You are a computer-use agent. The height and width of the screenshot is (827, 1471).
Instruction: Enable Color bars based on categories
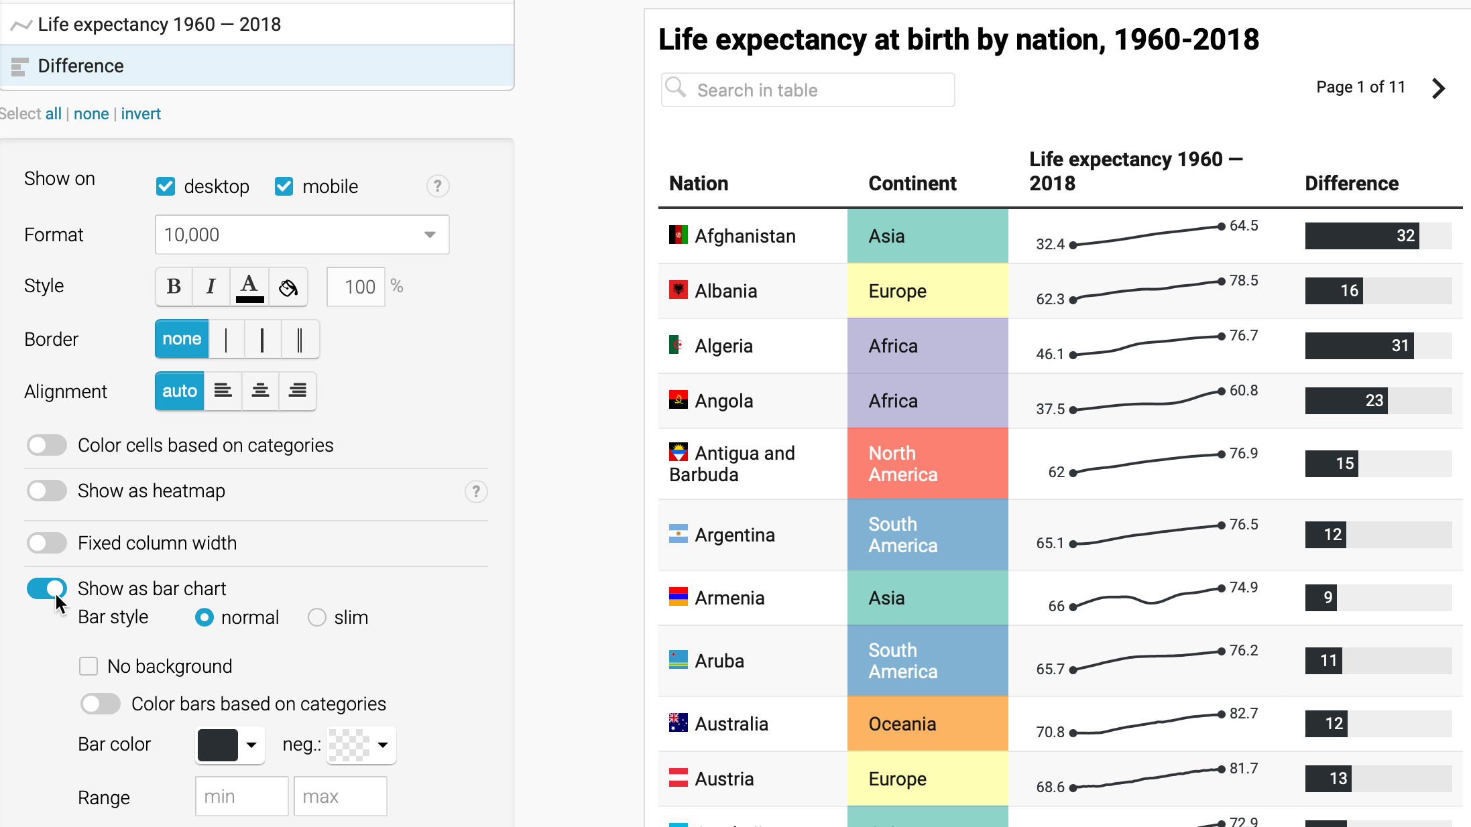(x=101, y=704)
